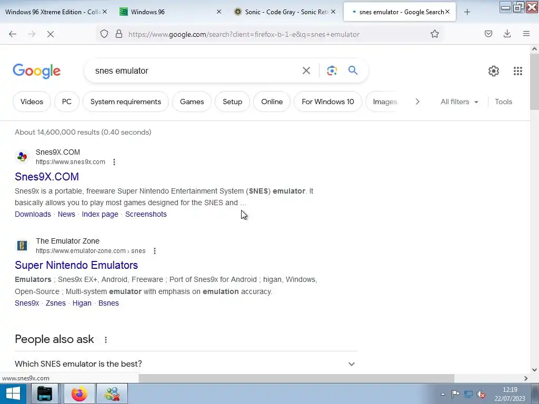Open the Bsnes sitelink
Image resolution: width=539 pixels, height=404 pixels.
pos(108,303)
